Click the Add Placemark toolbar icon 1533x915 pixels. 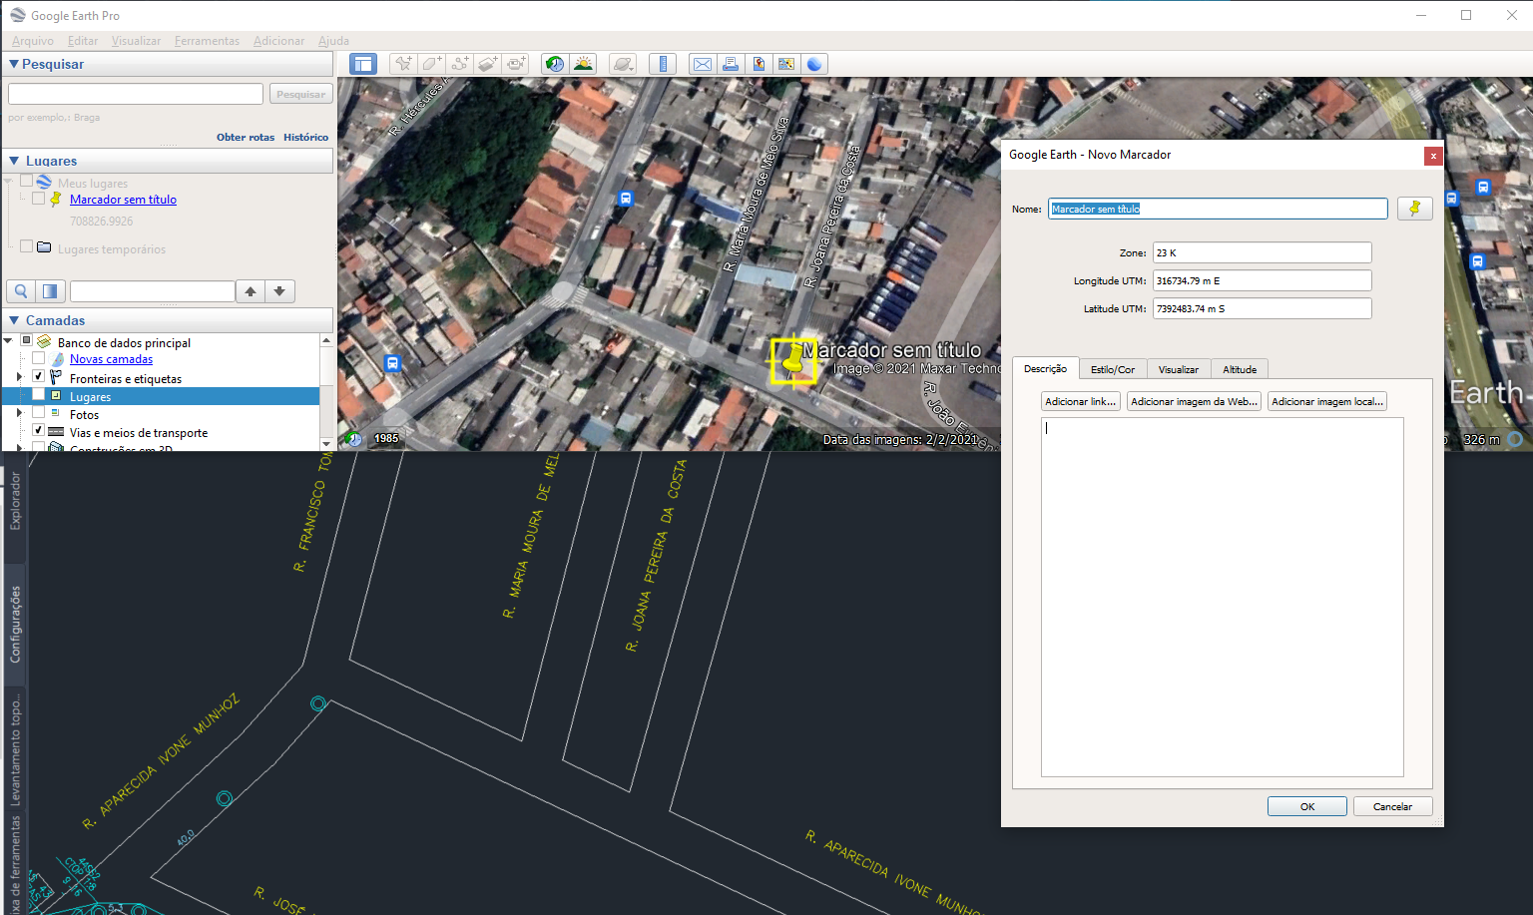(403, 64)
